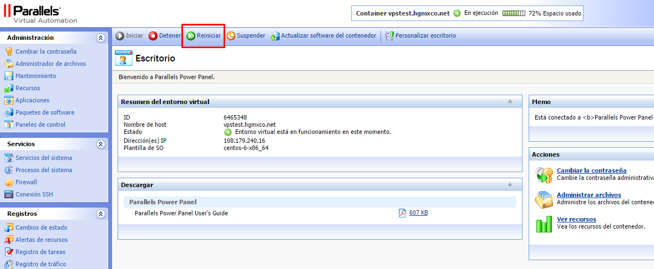Open Alertas de recursos log
This screenshot has height=269, width=654.
(42, 240)
